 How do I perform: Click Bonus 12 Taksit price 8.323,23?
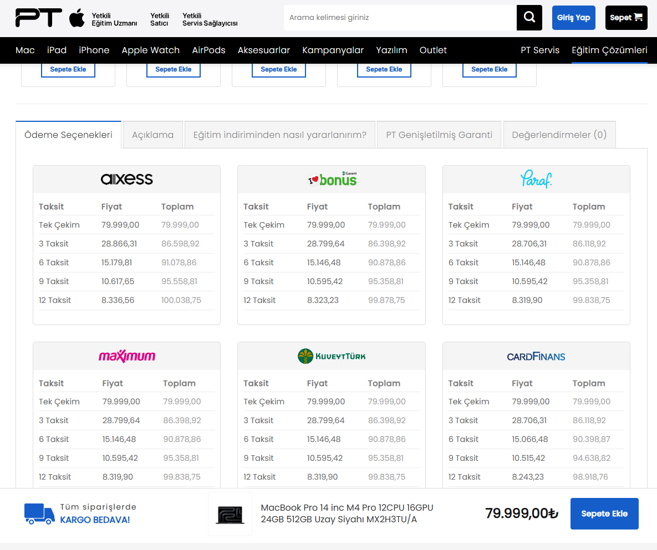[323, 300]
